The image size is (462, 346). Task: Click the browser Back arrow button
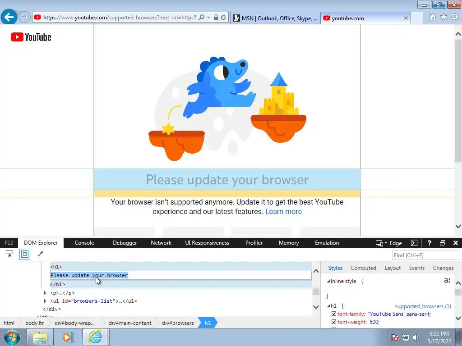click(x=9, y=17)
